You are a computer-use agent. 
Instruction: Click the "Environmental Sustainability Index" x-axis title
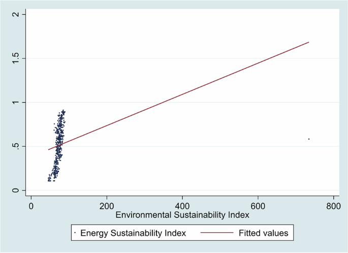click(182, 215)
